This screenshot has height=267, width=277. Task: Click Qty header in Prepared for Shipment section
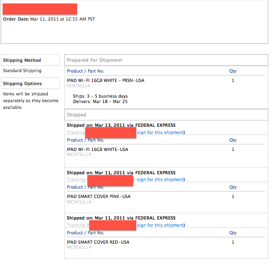coord(233,71)
